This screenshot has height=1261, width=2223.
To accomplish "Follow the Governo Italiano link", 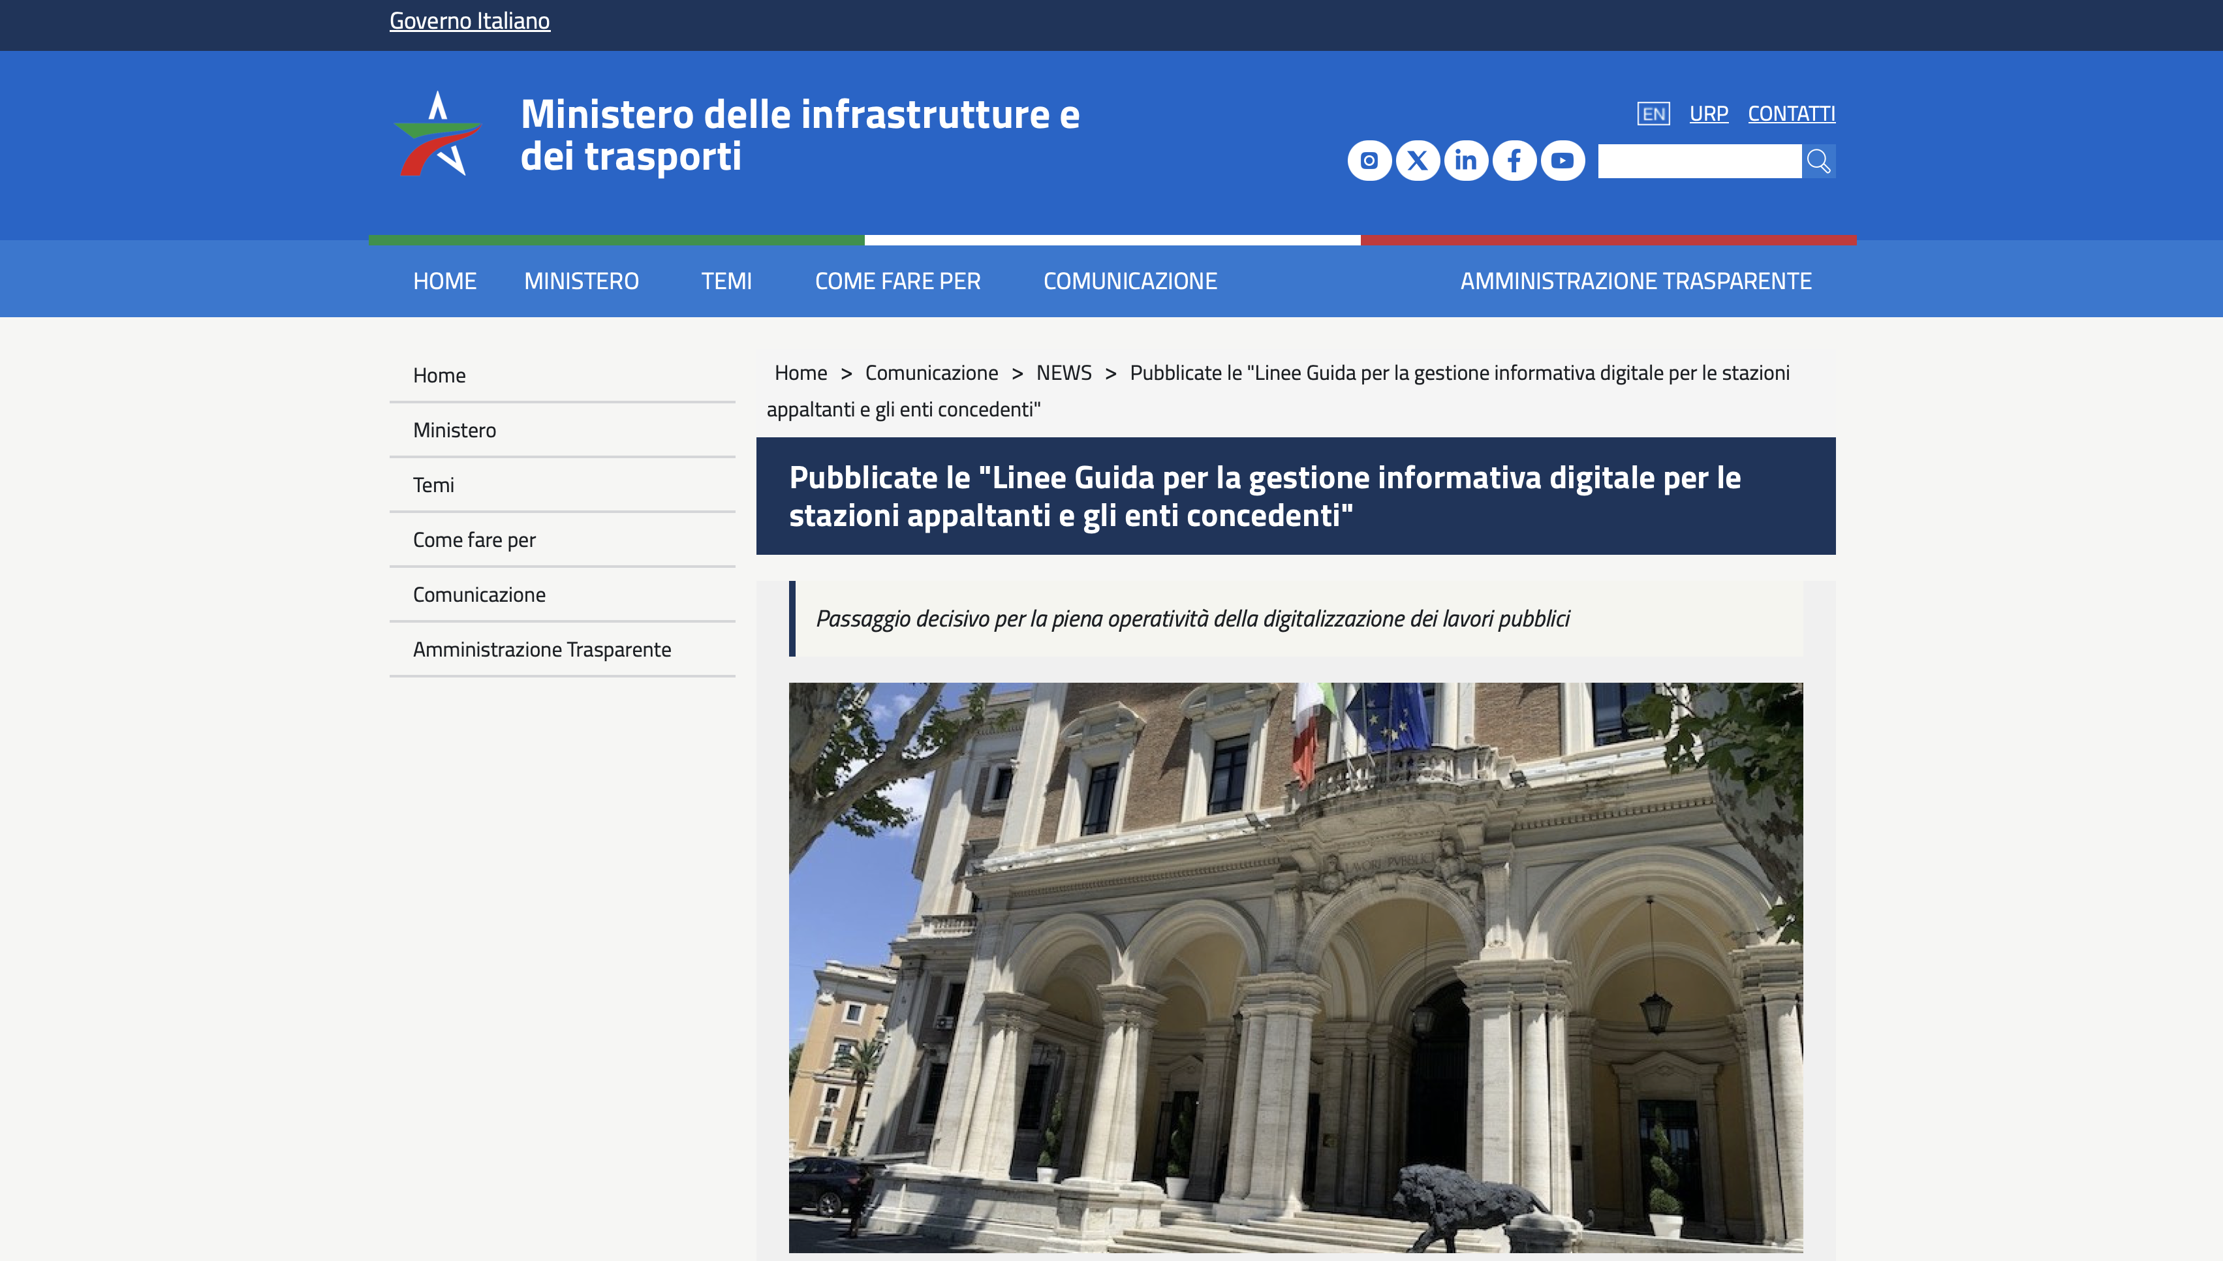I will (470, 19).
